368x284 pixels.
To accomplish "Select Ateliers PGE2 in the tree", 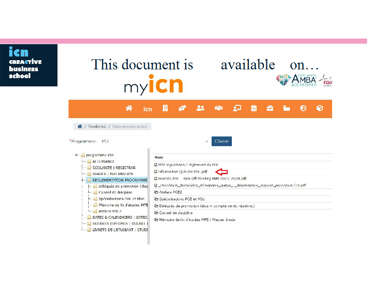I will click(x=108, y=211).
